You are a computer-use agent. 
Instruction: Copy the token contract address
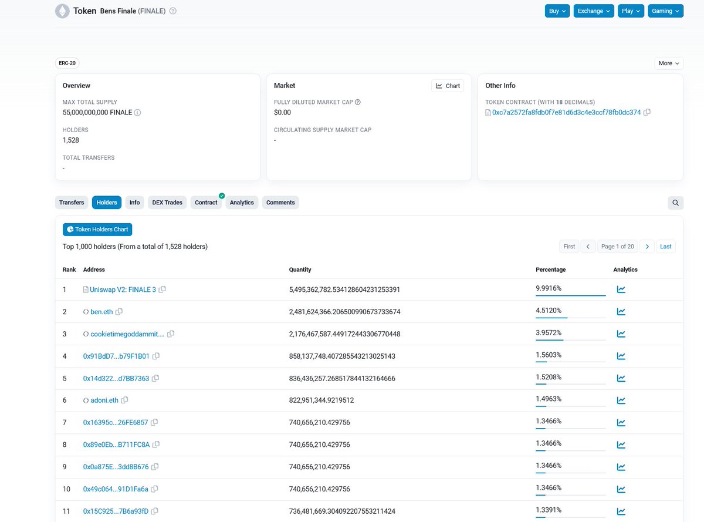click(647, 112)
